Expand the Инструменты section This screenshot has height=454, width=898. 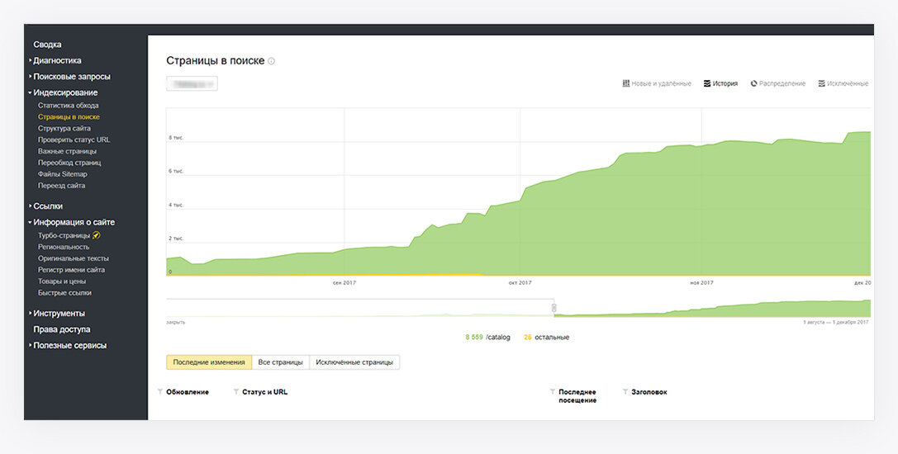[x=31, y=313]
